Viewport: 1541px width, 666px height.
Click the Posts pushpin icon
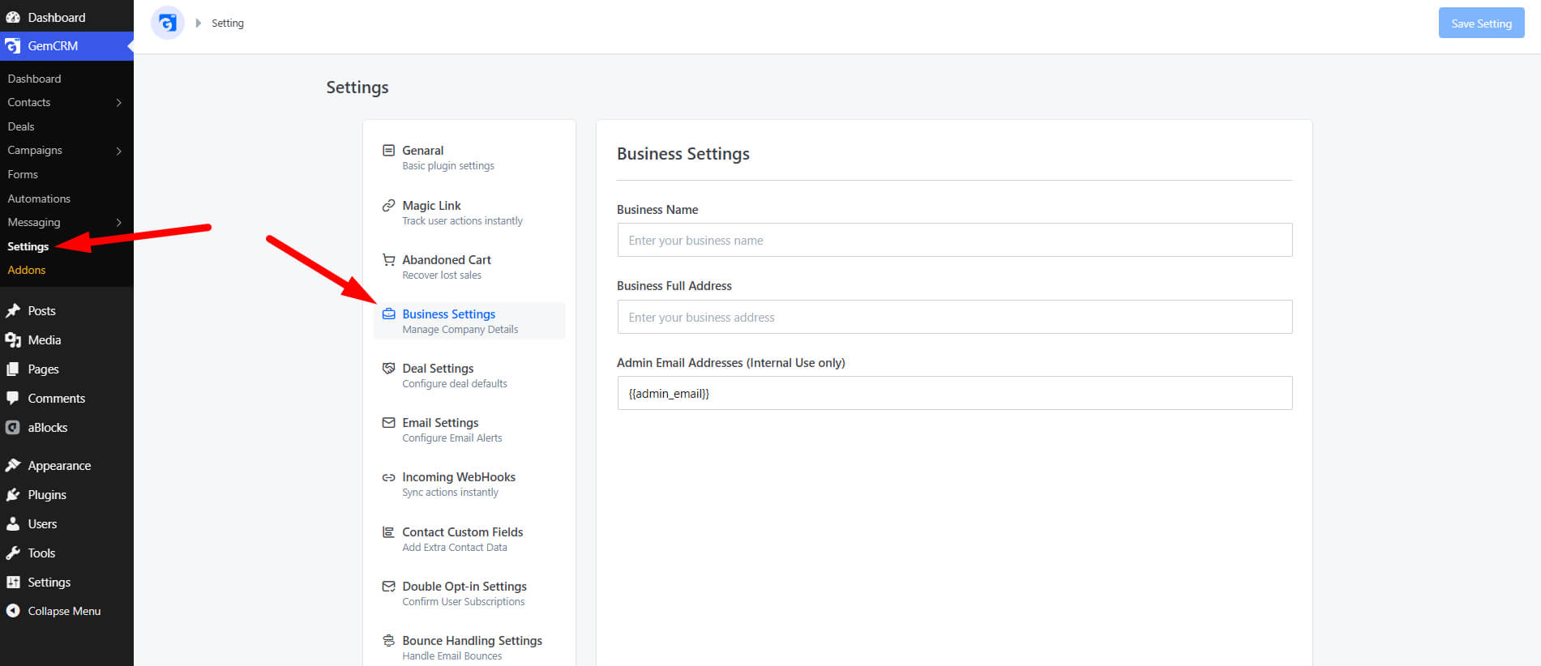13,311
